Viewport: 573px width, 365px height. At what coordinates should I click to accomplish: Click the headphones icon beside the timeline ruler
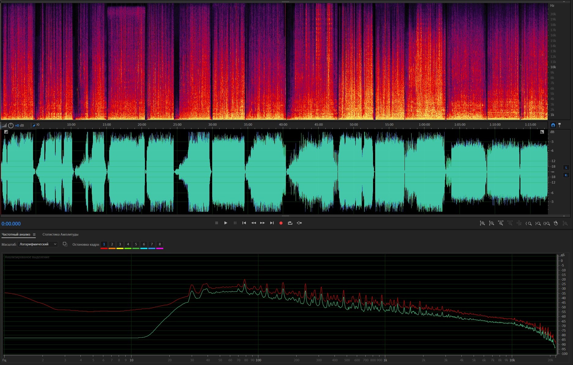(x=553, y=125)
